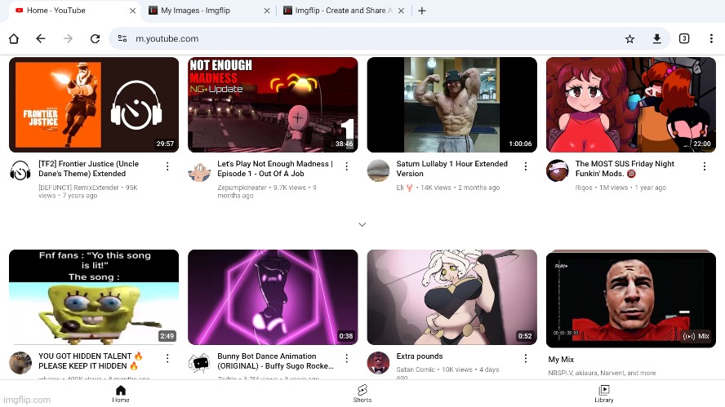Open the Frontier Justice video thumbnail

click(x=94, y=105)
